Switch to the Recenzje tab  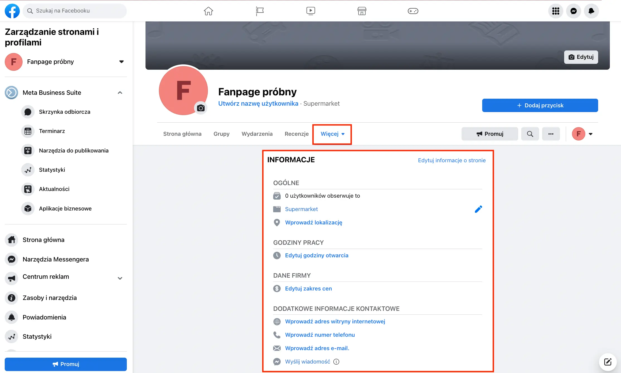coord(297,134)
